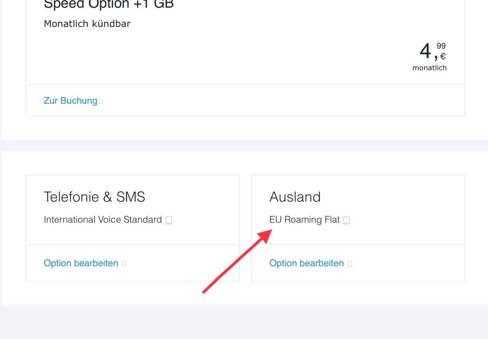Click the EU Roaming Flat text
The height and width of the screenshot is (339, 488).
coord(305,220)
